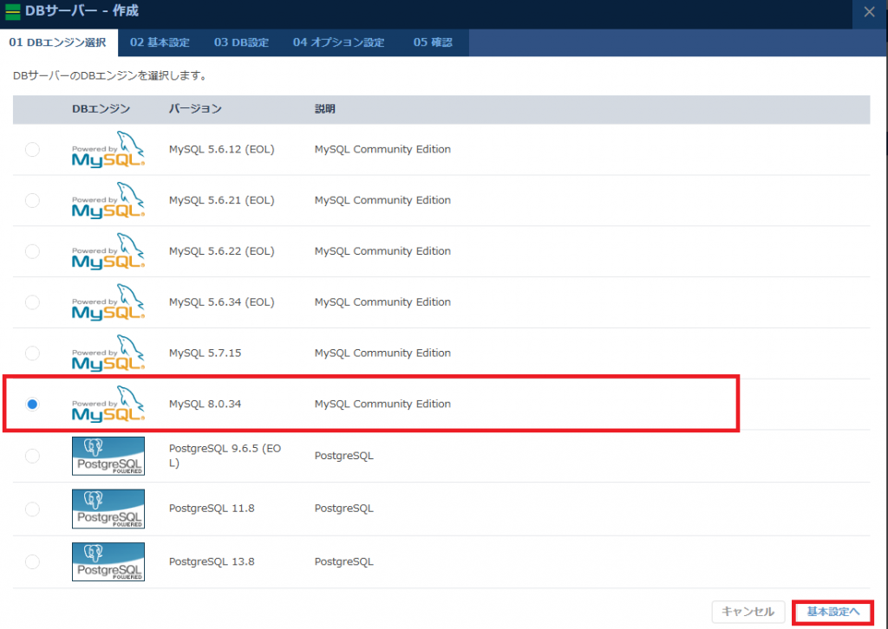Screen dimensions: 888x629
Task: Pick the PostgreSQL 13.8 radio button
Action: (x=32, y=561)
